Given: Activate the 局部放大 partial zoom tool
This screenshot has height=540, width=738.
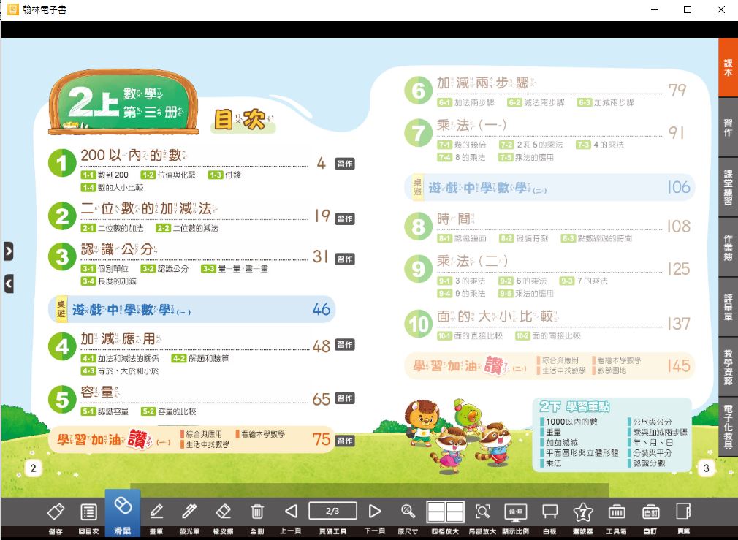Looking at the screenshot, I should 482,512.
